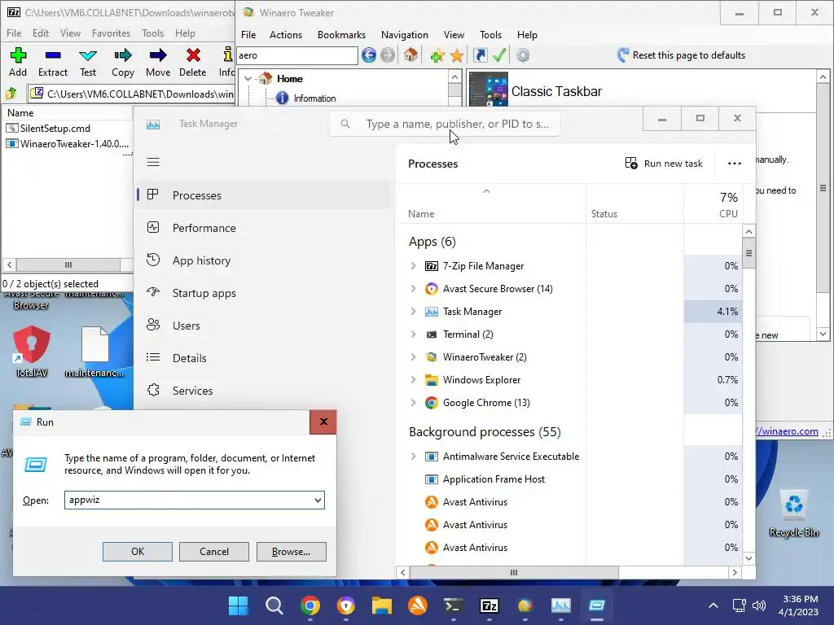Open the Navigation menu in Winaero Tweaker

coord(404,34)
